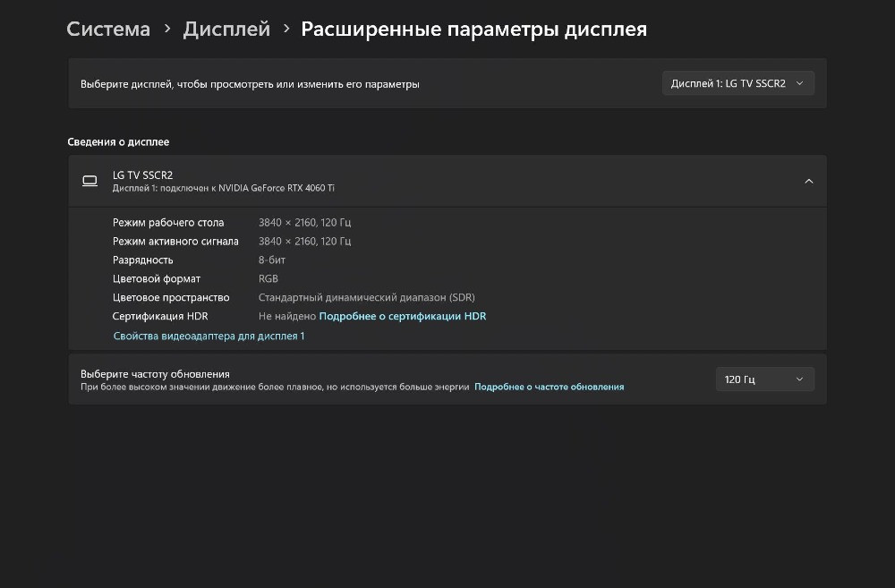
Task: Click the Сертификация HDR label
Action: (x=160, y=316)
